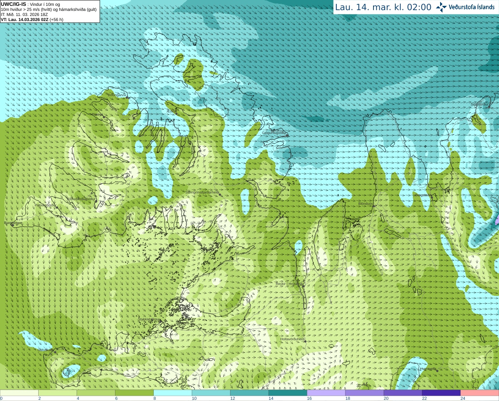The height and width of the screenshot is (401, 499).
Task: Click the Veðurstofa Íslands logo icon
Action: 441,7
